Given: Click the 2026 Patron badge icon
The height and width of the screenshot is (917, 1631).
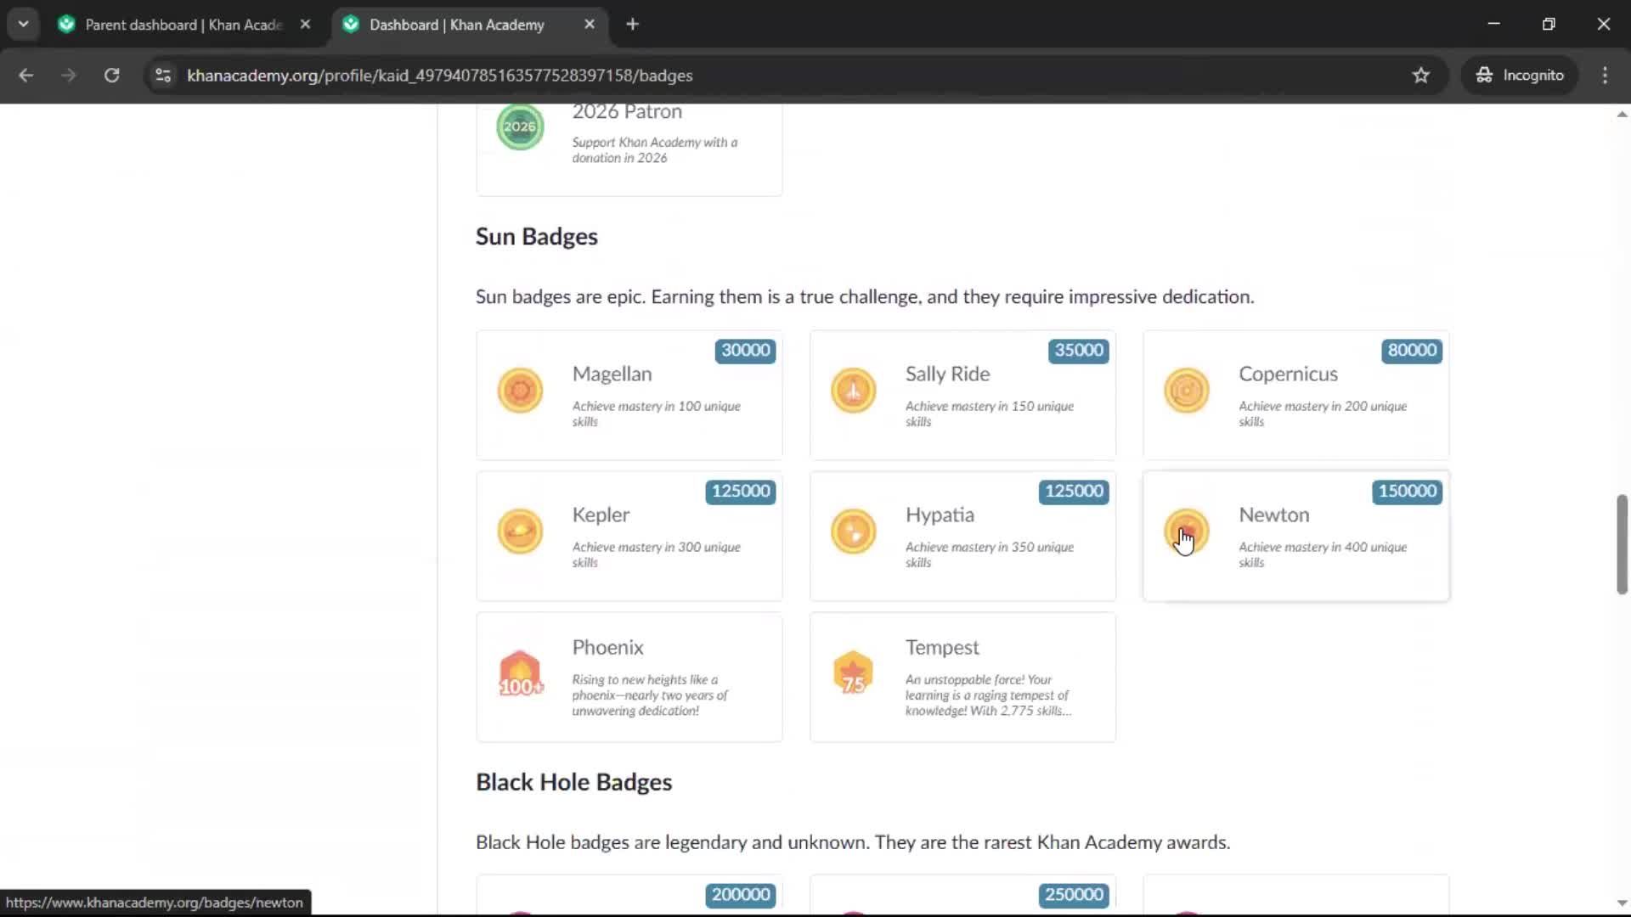Looking at the screenshot, I should [x=520, y=127].
